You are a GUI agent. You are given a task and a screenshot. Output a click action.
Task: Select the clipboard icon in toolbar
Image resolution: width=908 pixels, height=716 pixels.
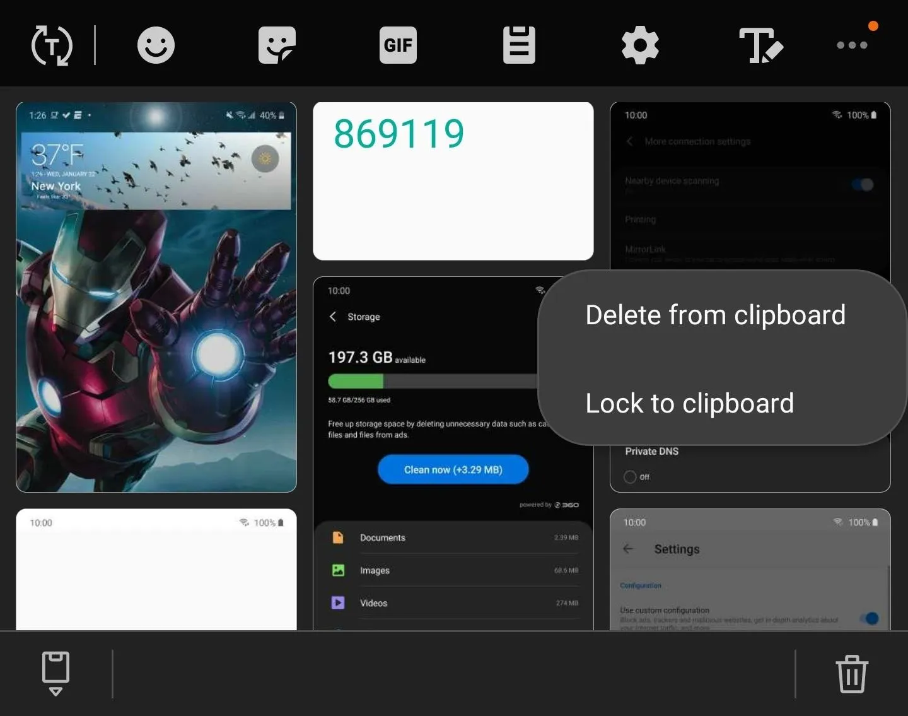pyautogui.click(x=519, y=45)
